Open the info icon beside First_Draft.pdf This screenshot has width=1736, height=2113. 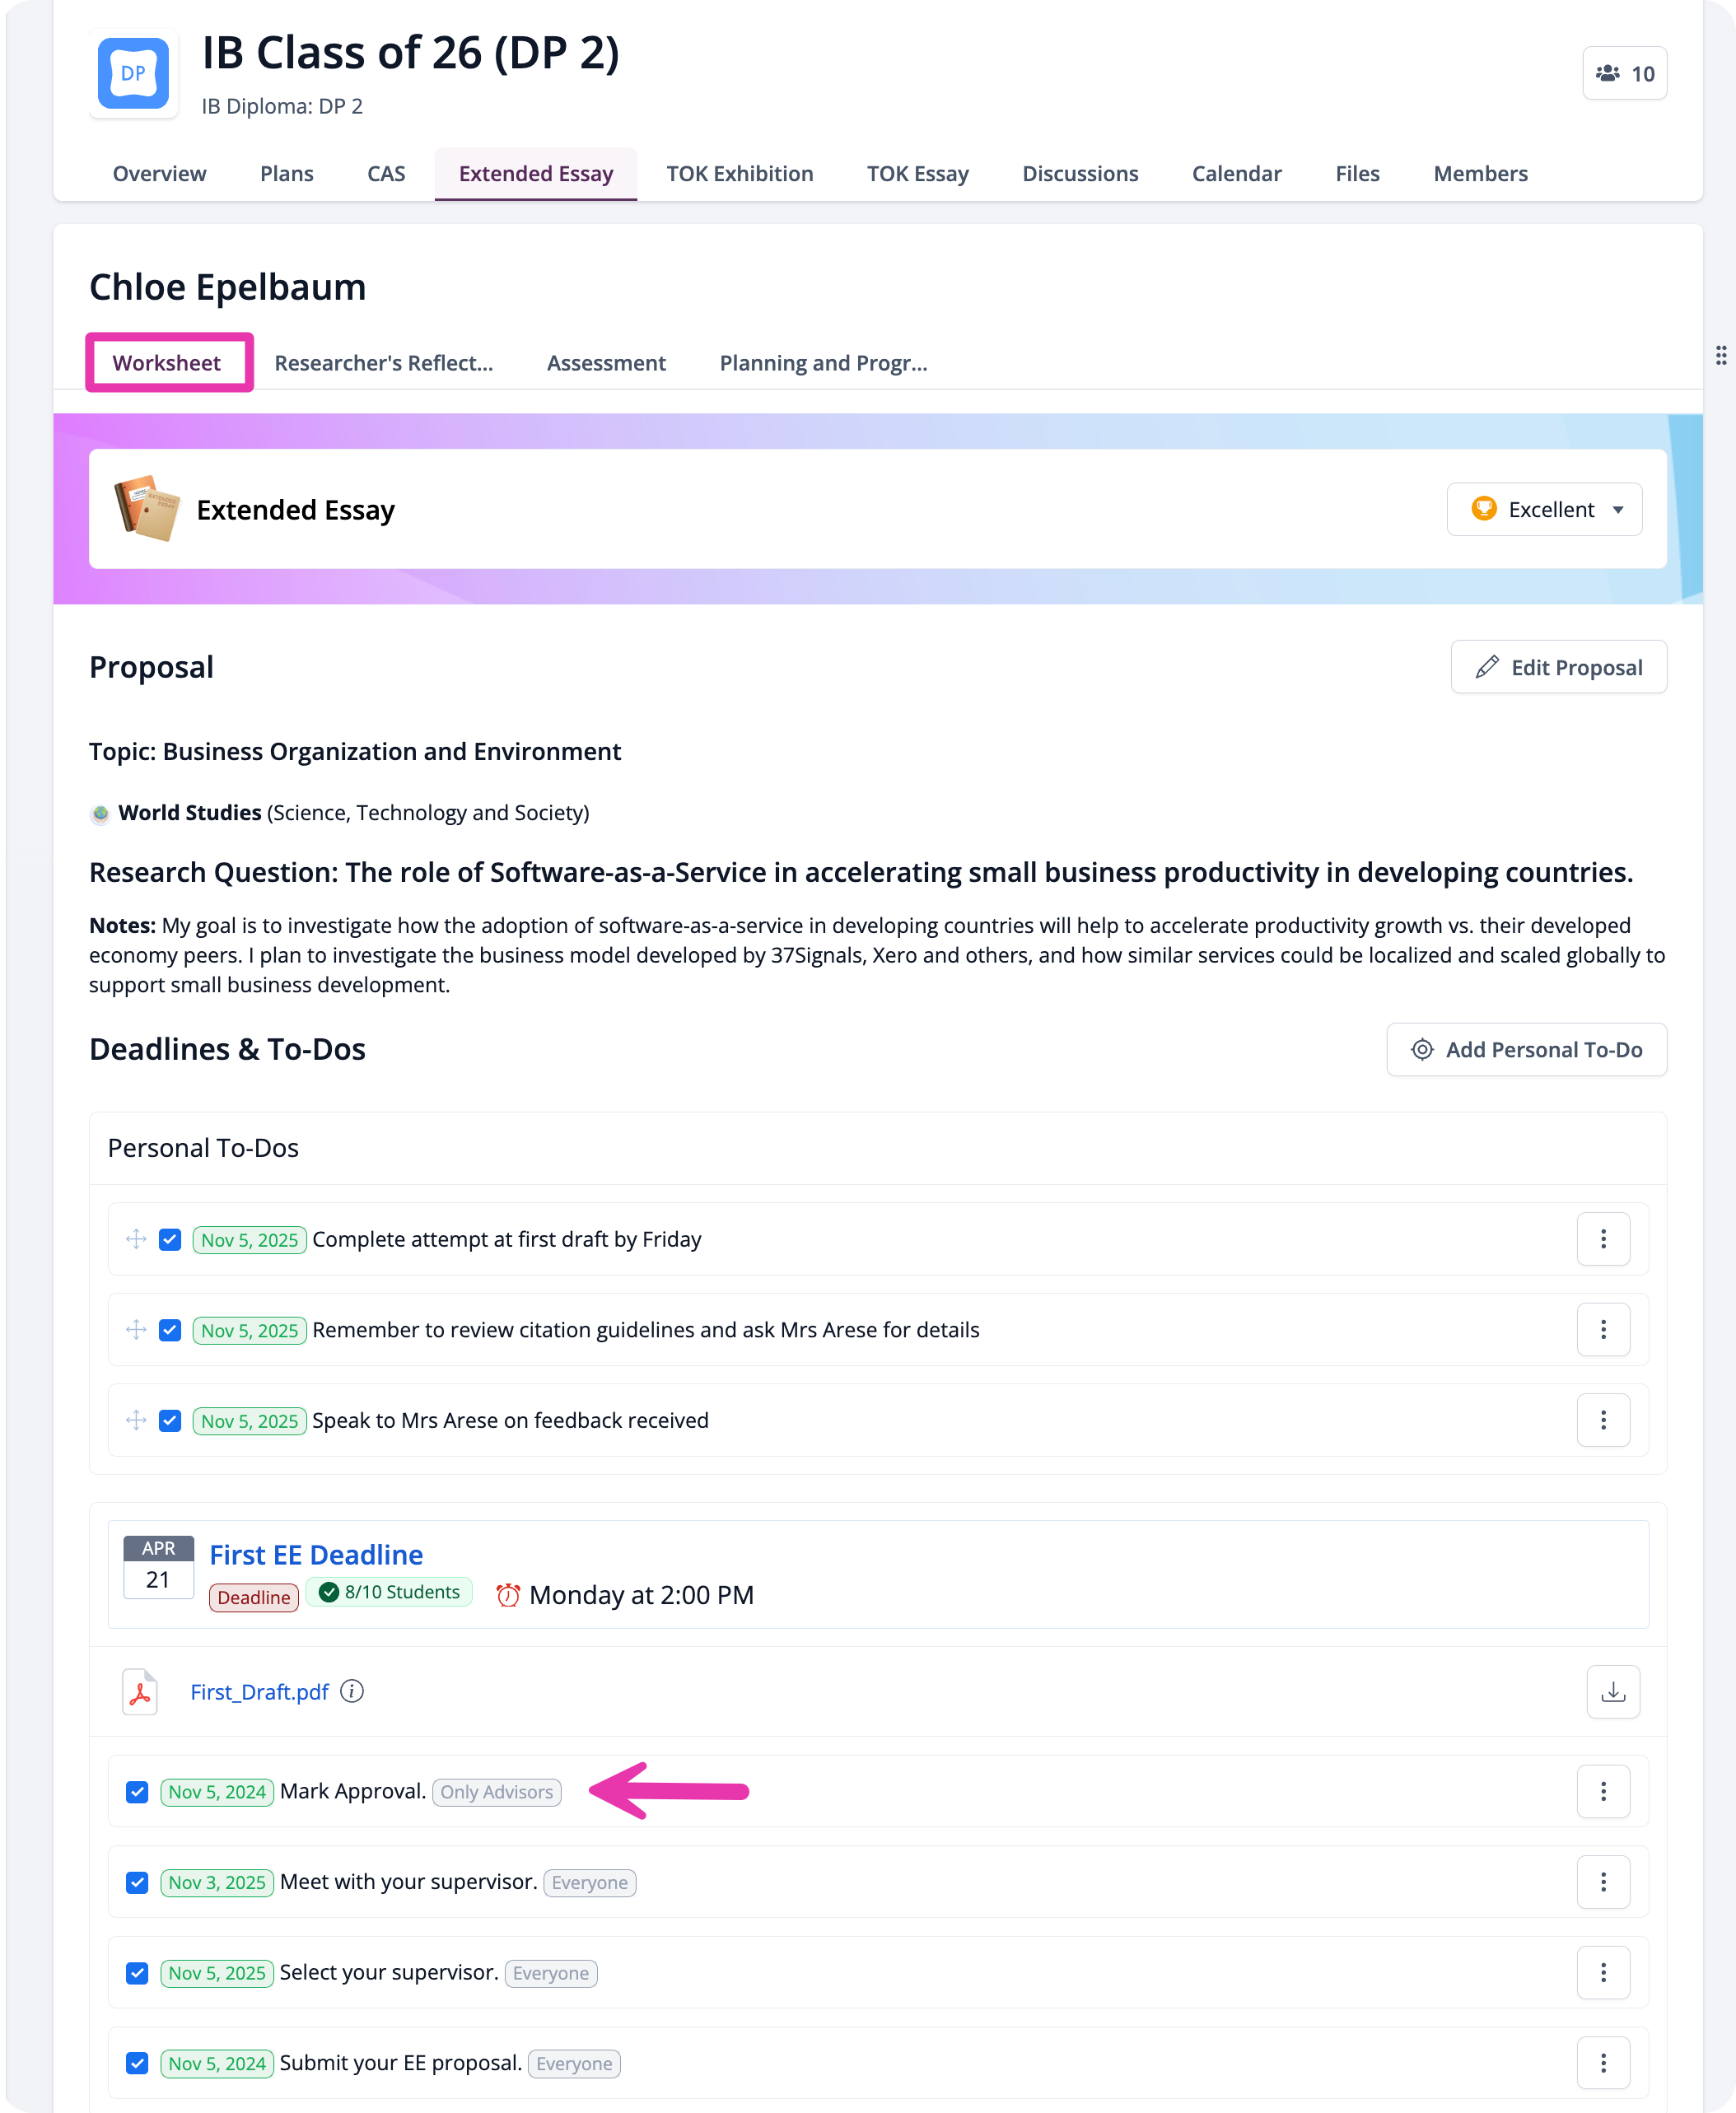(x=352, y=1690)
